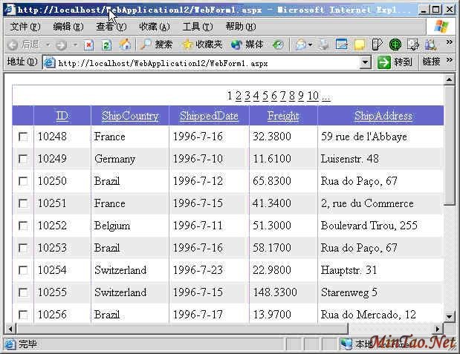The height and width of the screenshot is (354, 460).
Task: Expand the Mail button dropdown arrow
Action: (x=311, y=45)
